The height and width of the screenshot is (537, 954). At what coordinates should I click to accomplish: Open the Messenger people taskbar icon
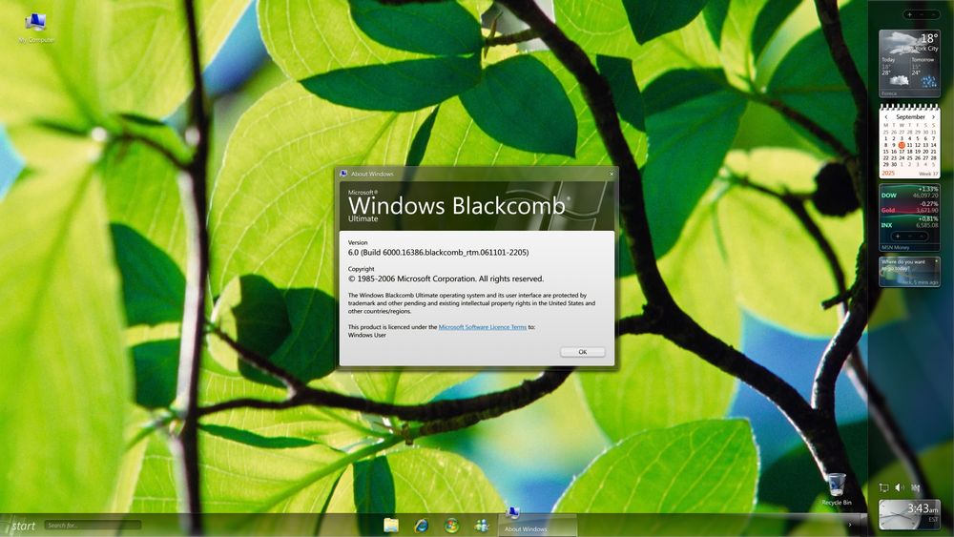coord(482,525)
